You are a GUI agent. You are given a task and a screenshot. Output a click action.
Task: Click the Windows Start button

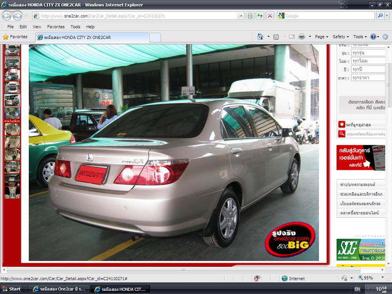point(12,289)
